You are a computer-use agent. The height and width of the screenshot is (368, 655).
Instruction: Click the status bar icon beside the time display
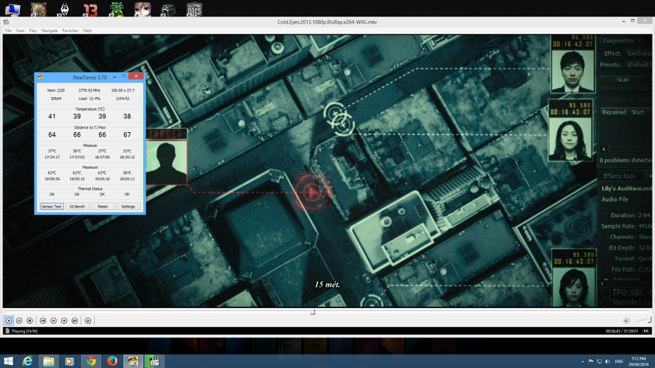[x=646, y=332]
